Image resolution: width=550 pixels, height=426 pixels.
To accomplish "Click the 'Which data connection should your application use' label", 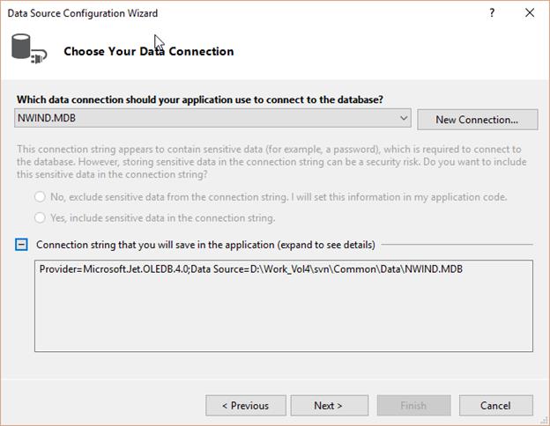I will (x=200, y=99).
